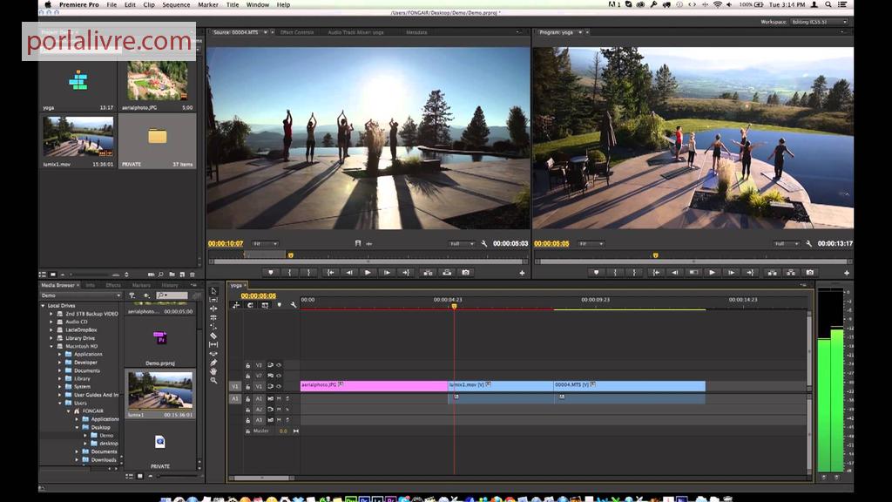The height and width of the screenshot is (502, 892).
Task: Select the Hand tool
Action: click(x=214, y=371)
